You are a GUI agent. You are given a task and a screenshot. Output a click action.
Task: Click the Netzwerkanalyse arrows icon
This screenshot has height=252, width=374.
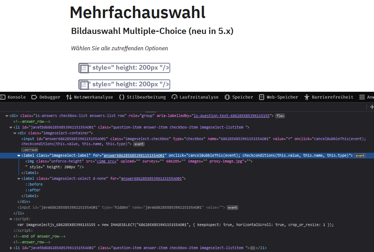pos(69,97)
